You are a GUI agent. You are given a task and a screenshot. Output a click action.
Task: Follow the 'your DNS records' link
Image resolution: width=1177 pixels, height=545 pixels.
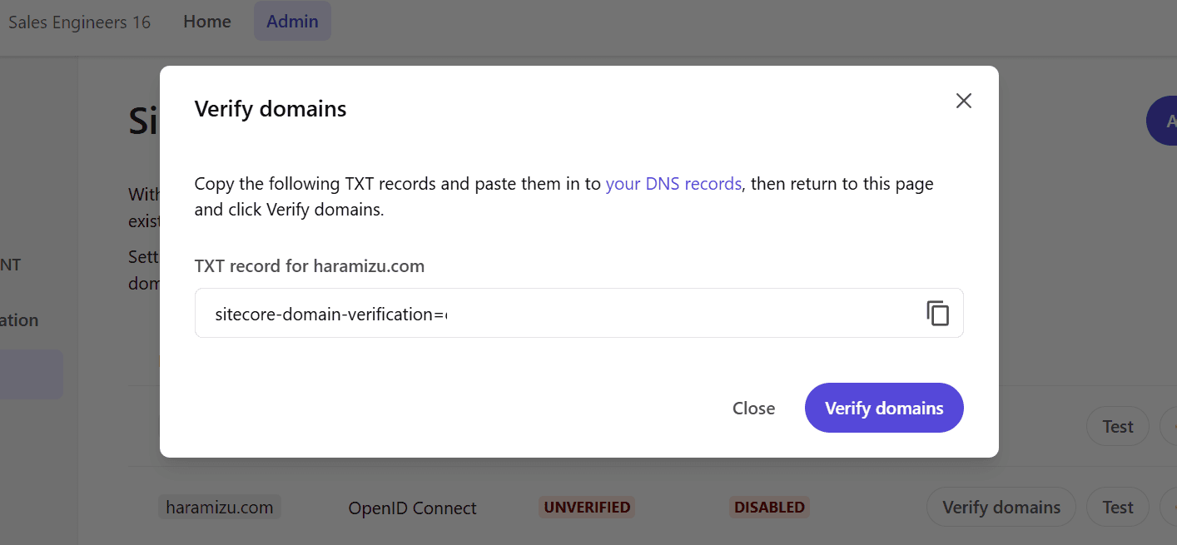pyautogui.click(x=673, y=184)
